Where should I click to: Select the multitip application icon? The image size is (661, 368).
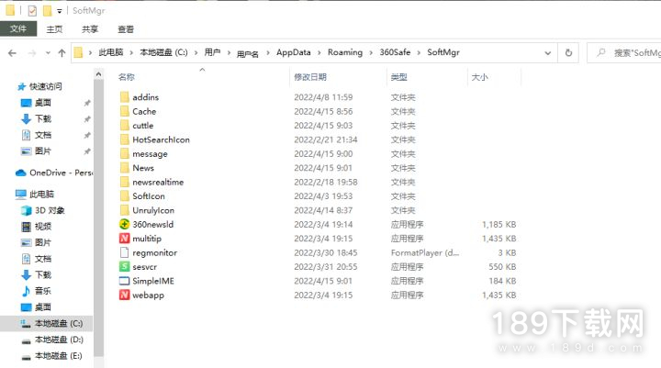pos(124,239)
